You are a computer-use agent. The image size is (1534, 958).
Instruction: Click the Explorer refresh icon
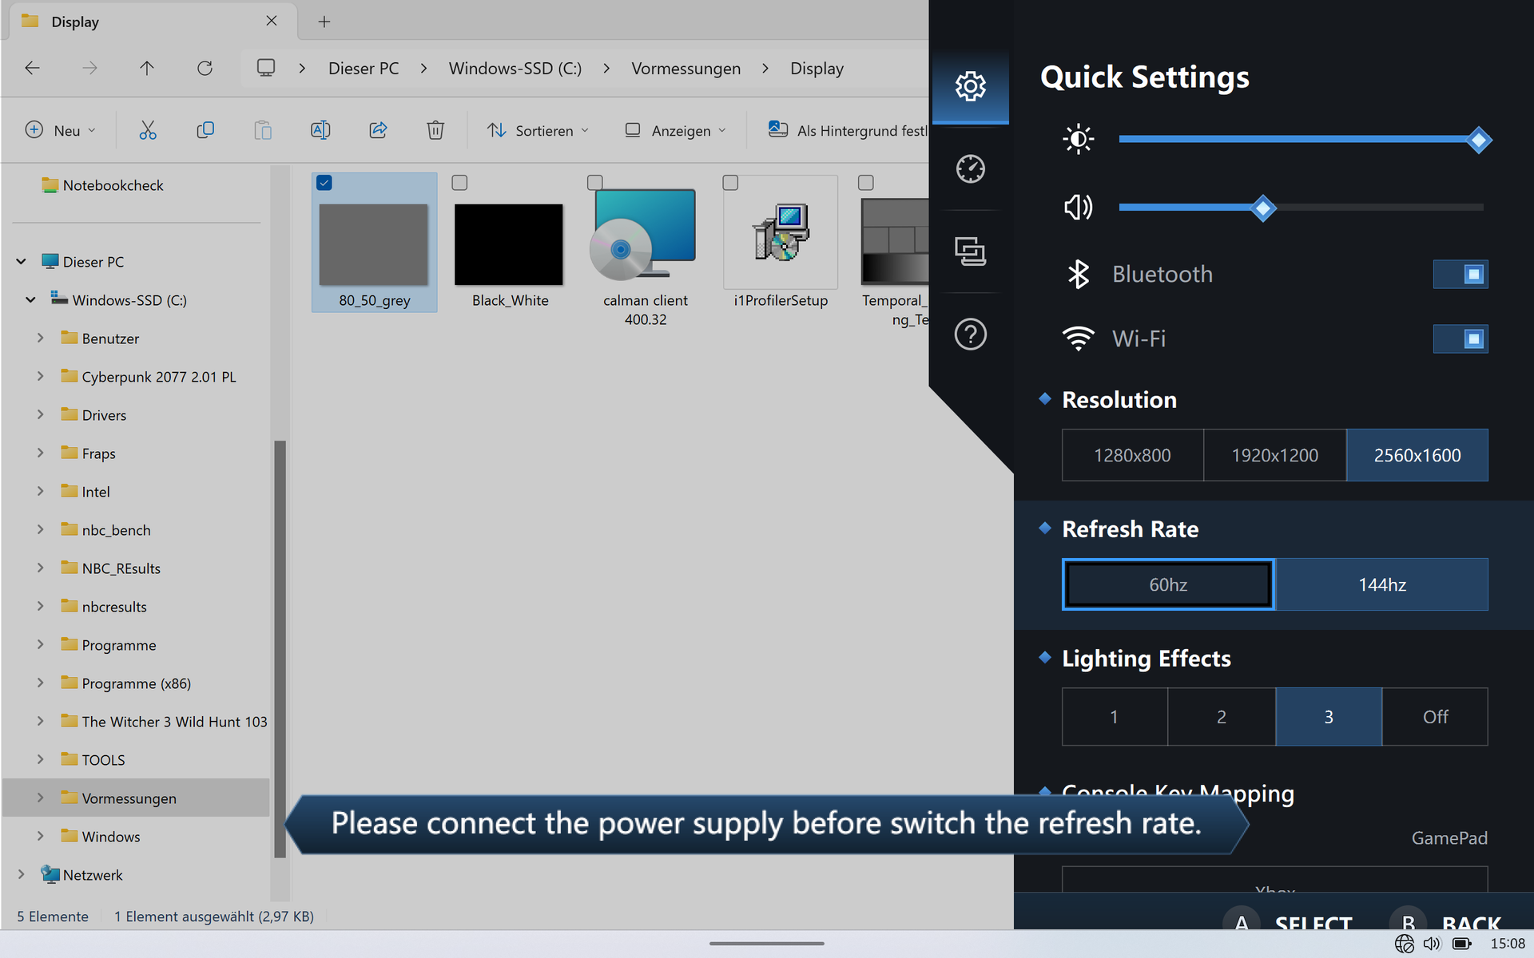click(205, 69)
